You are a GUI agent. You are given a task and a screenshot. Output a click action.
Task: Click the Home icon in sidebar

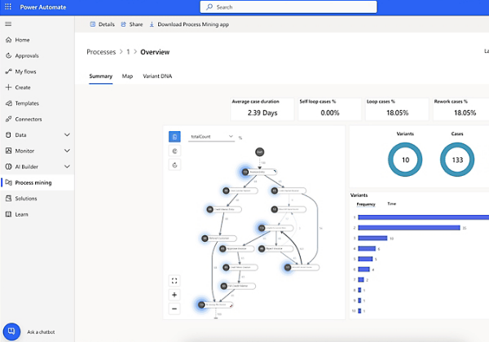pos(8,40)
